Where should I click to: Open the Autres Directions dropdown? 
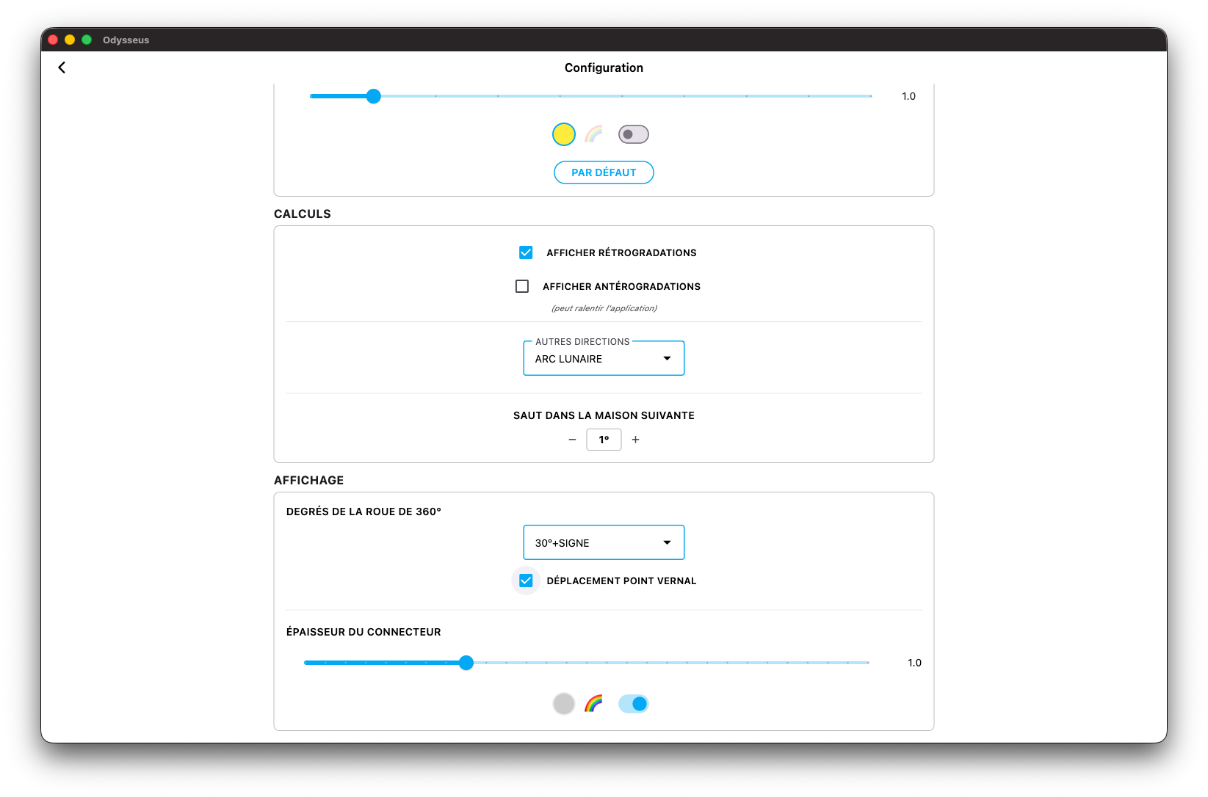pyautogui.click(x=603, y=358)
